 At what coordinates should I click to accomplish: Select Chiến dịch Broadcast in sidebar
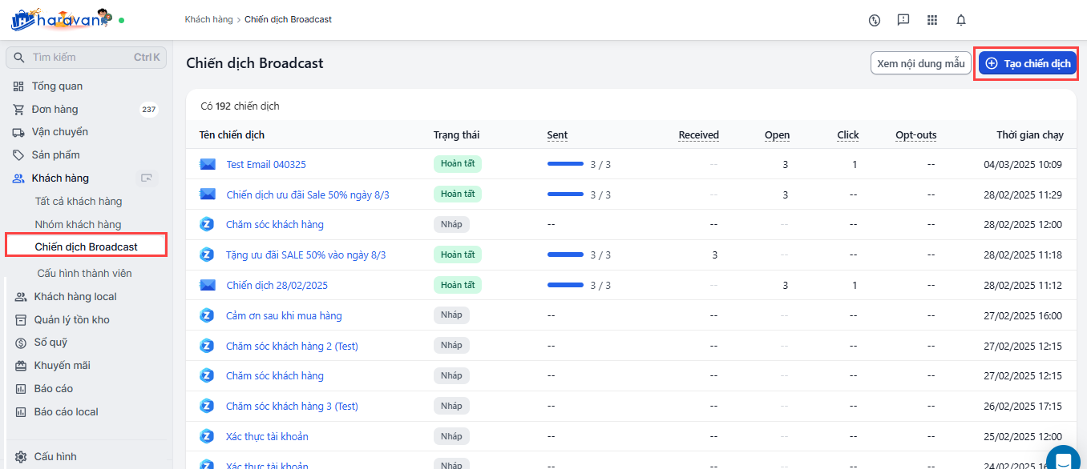pos(86,247)
